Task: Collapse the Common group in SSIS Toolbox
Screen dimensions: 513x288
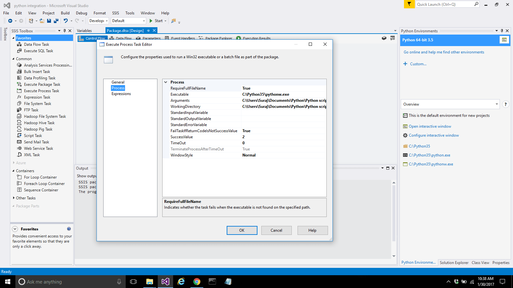Action: point(13,59)
